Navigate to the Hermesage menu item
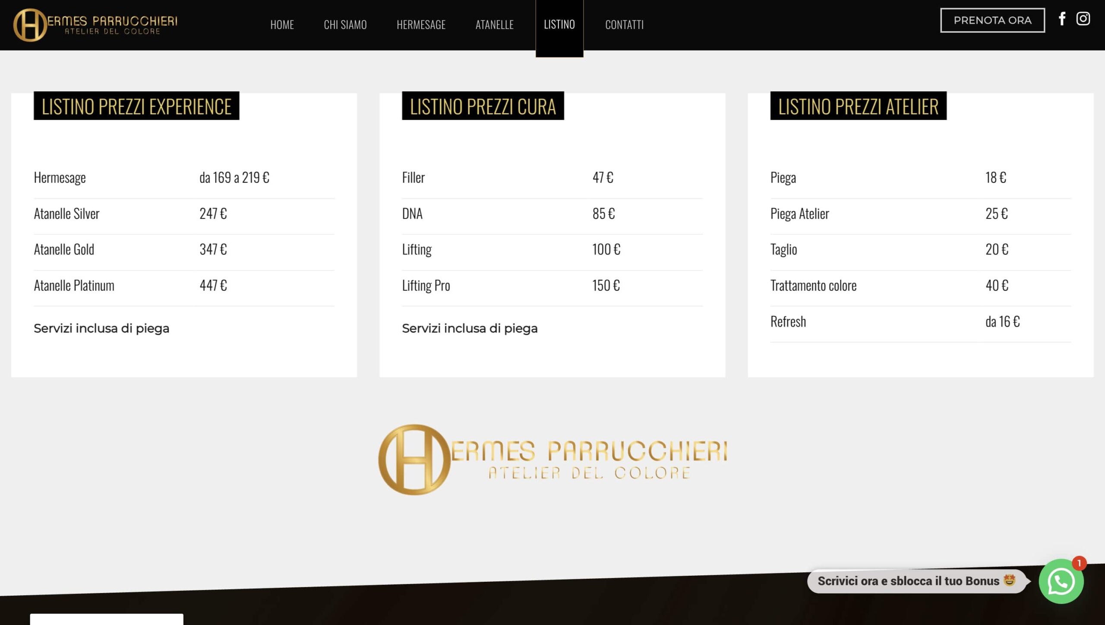Viewport: 1105px width, 625px height. tap(421, 25)
